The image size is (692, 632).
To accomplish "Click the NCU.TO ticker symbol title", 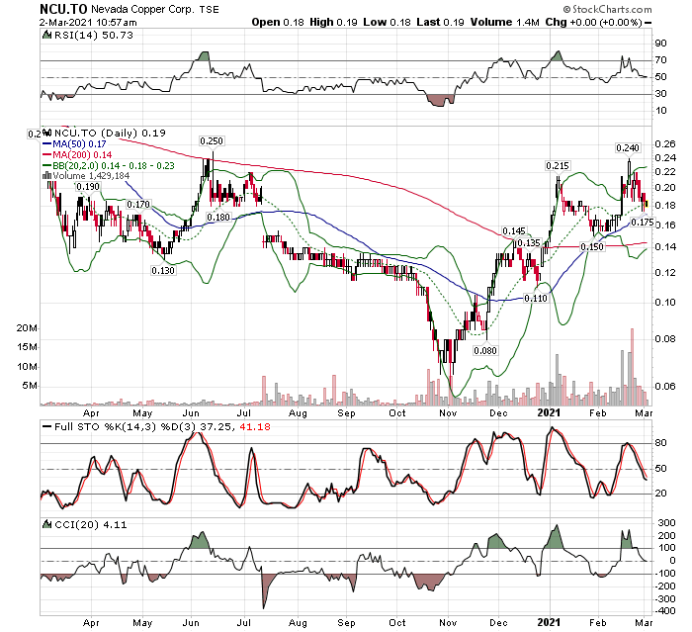I will click(63, 9).
